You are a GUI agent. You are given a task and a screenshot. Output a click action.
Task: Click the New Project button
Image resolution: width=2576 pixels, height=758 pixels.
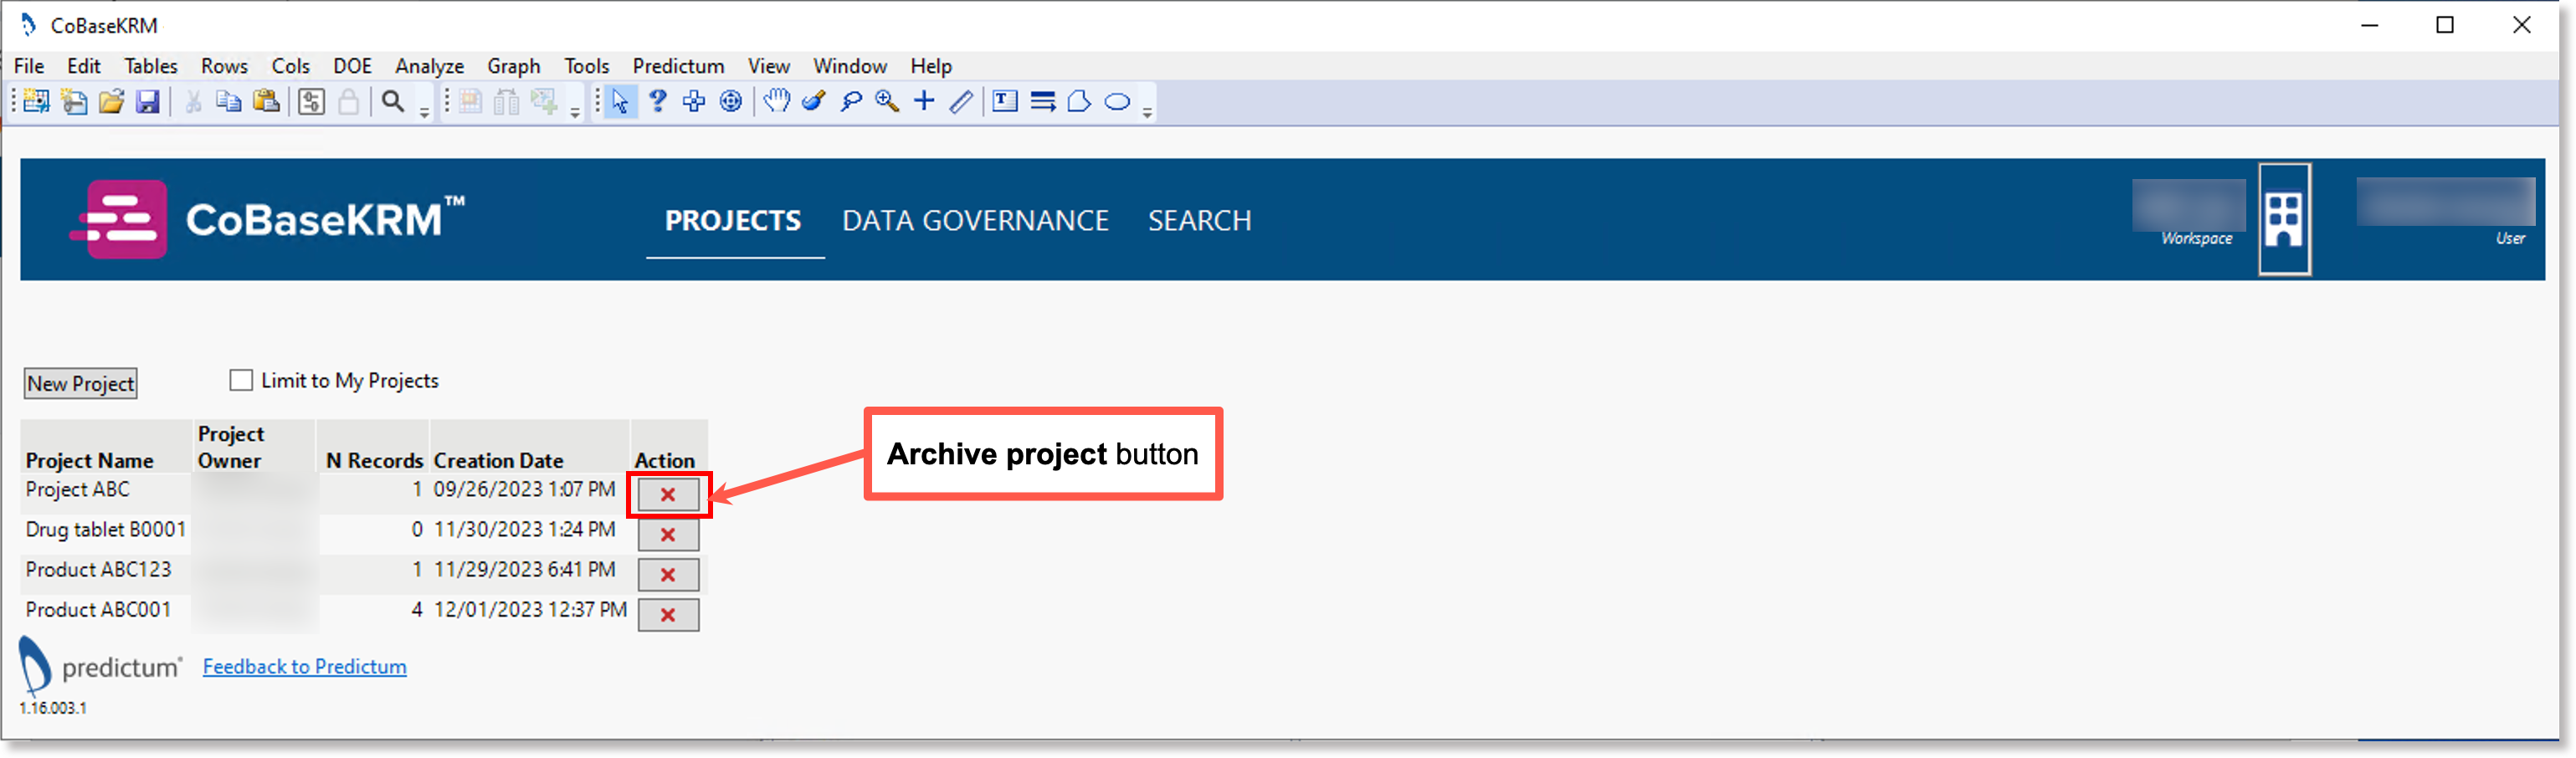pos(81,384)
